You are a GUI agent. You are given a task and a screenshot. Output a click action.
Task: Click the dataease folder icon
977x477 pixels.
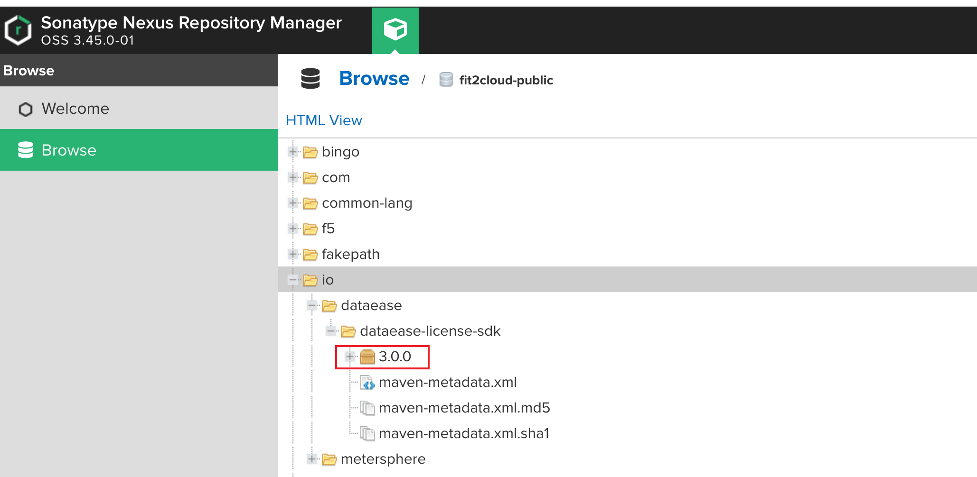[x=329, y=305]
